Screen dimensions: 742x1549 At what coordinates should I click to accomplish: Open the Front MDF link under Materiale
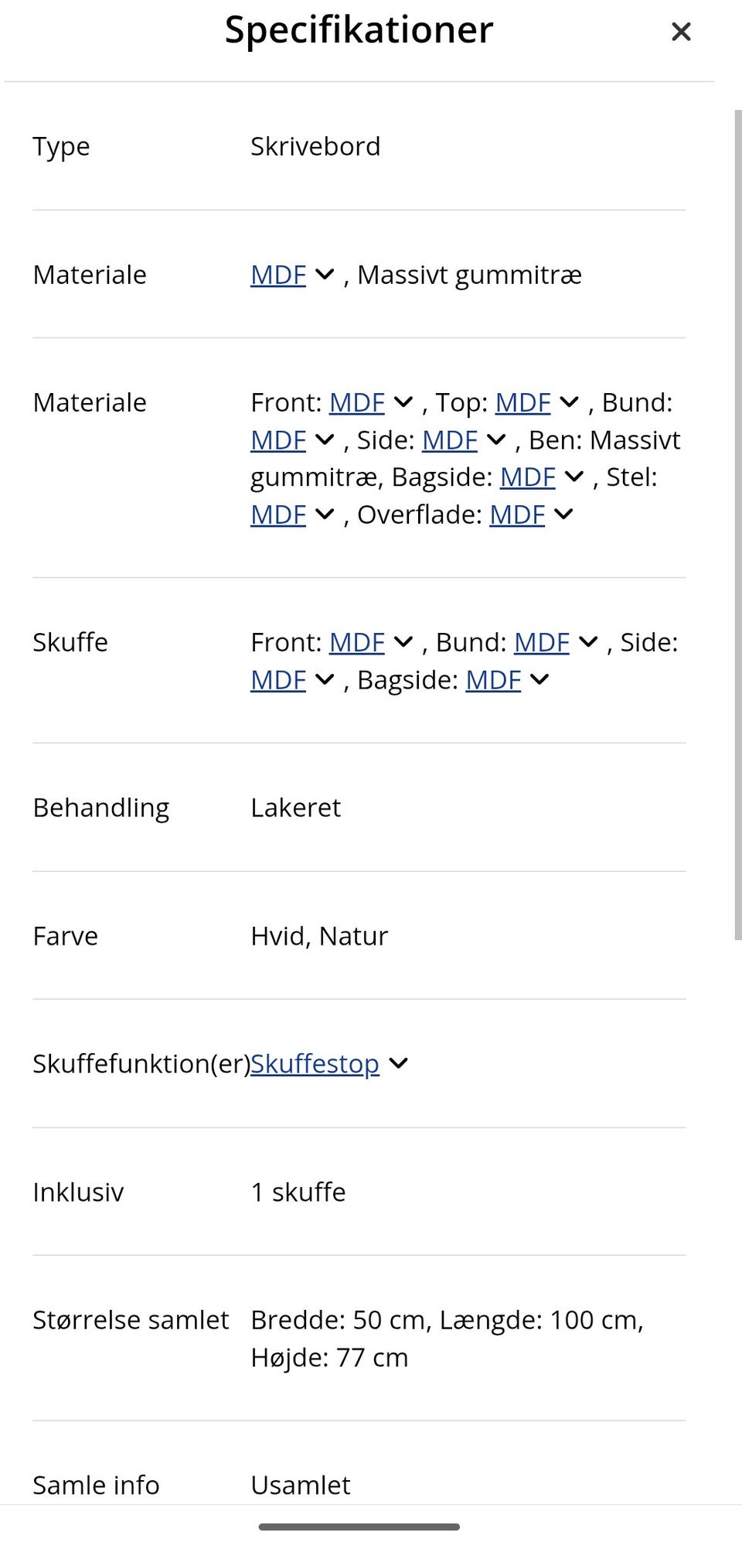coord(356,402)
